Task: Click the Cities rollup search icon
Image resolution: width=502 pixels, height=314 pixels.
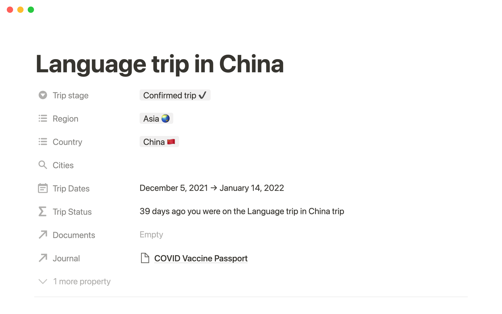Action: [43, 165]
